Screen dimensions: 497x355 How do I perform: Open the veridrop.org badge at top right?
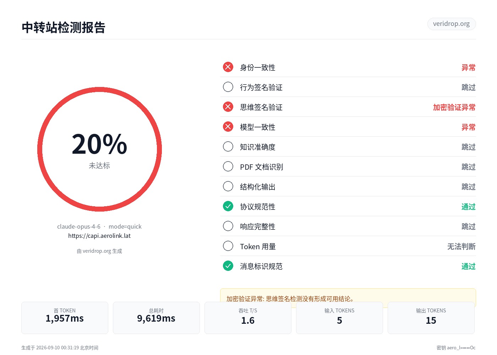[451, 24]
